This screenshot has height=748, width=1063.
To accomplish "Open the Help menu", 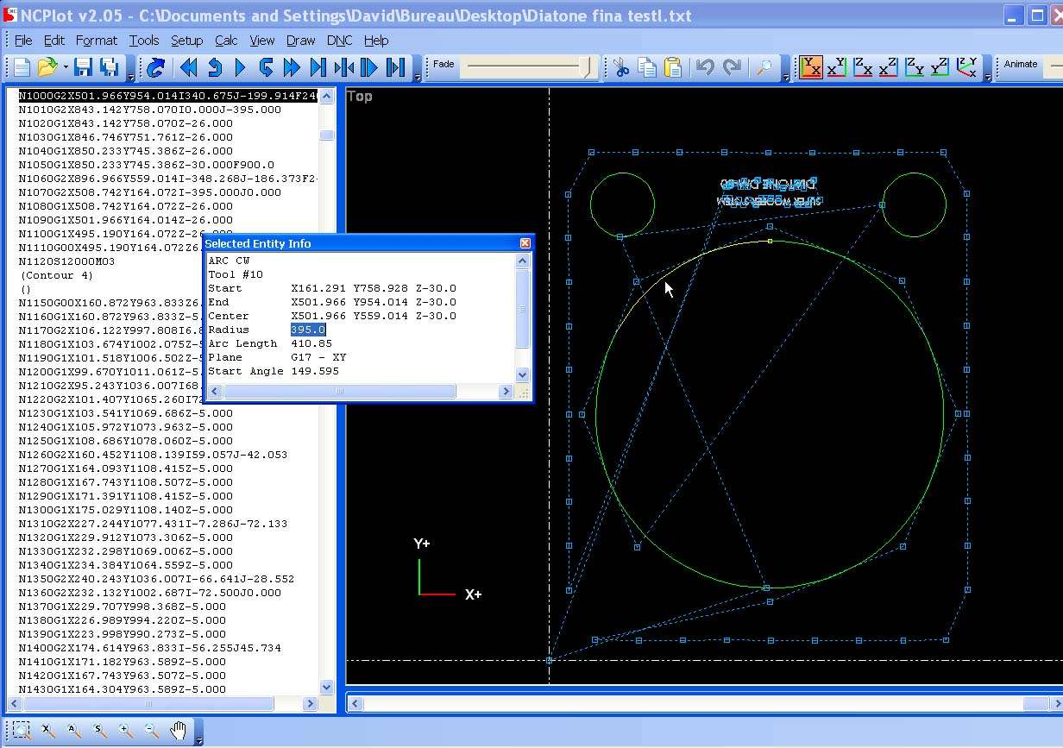I will (x=376, y=41).
